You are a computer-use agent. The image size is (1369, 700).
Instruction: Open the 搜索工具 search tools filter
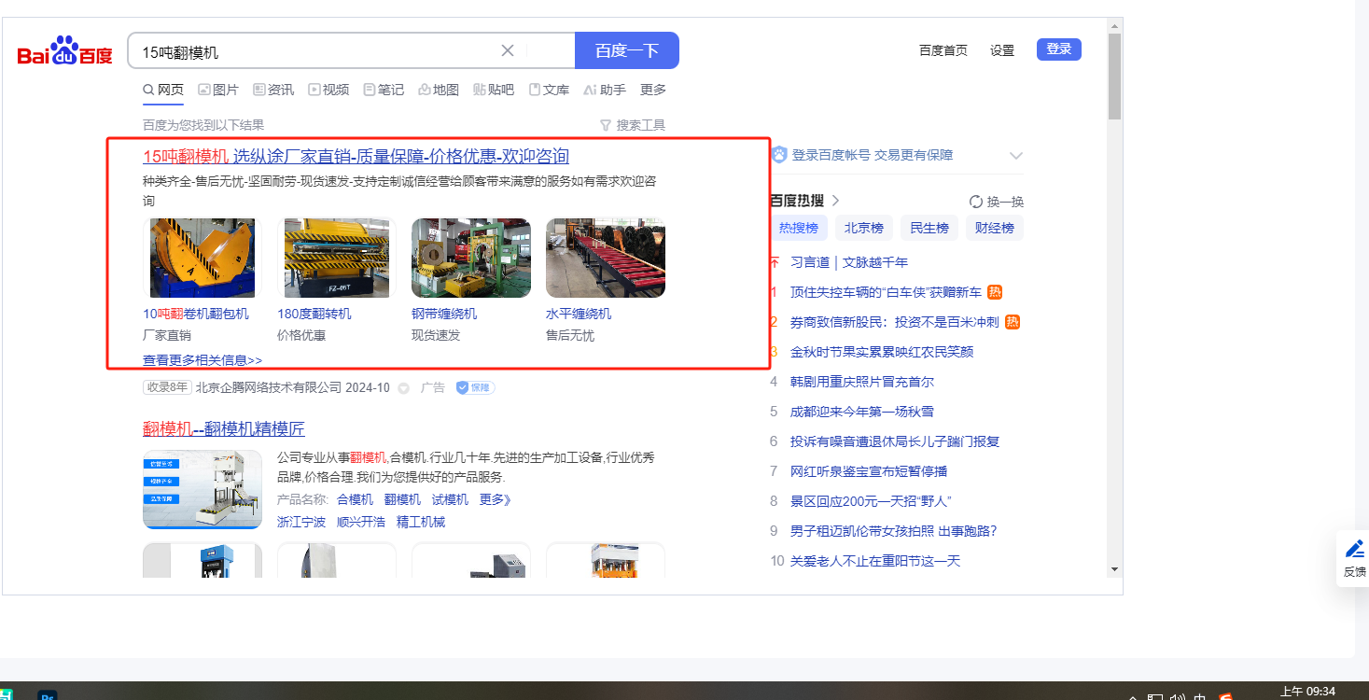click(633, 125)
